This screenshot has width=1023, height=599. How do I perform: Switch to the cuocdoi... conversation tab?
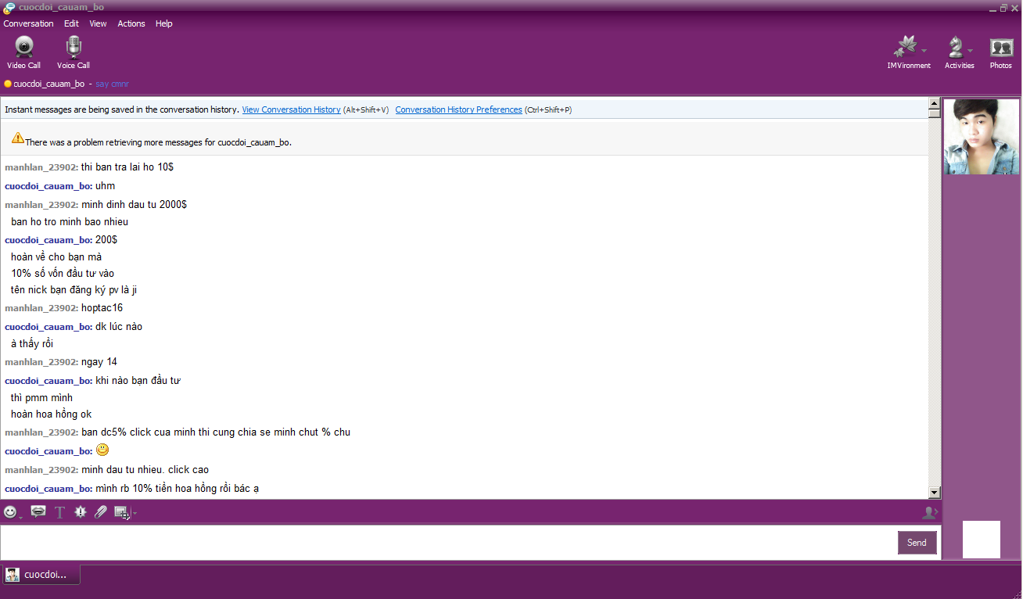click(41, 575)
